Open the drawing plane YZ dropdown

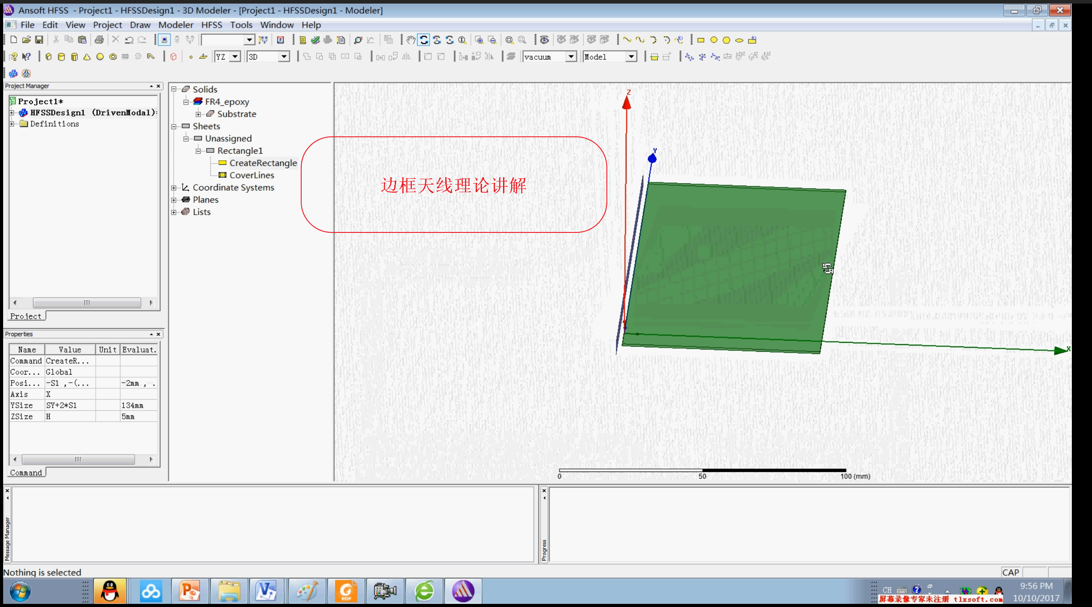point(235,57)
